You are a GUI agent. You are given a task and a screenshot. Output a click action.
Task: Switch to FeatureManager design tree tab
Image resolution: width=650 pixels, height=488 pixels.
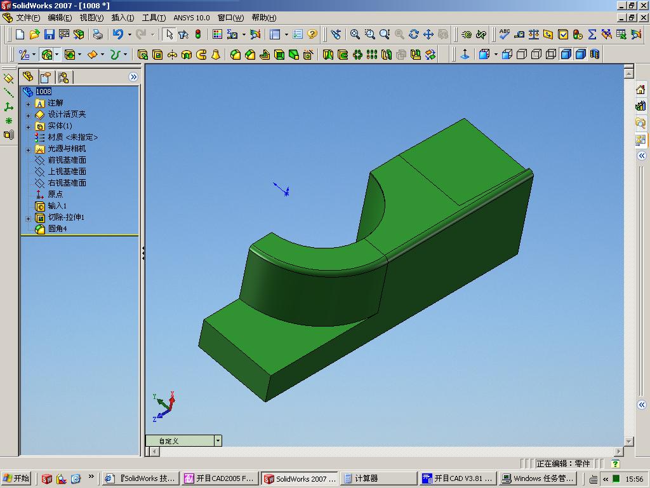28,77
